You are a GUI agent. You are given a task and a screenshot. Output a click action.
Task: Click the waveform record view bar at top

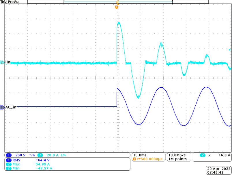point(118,2)
